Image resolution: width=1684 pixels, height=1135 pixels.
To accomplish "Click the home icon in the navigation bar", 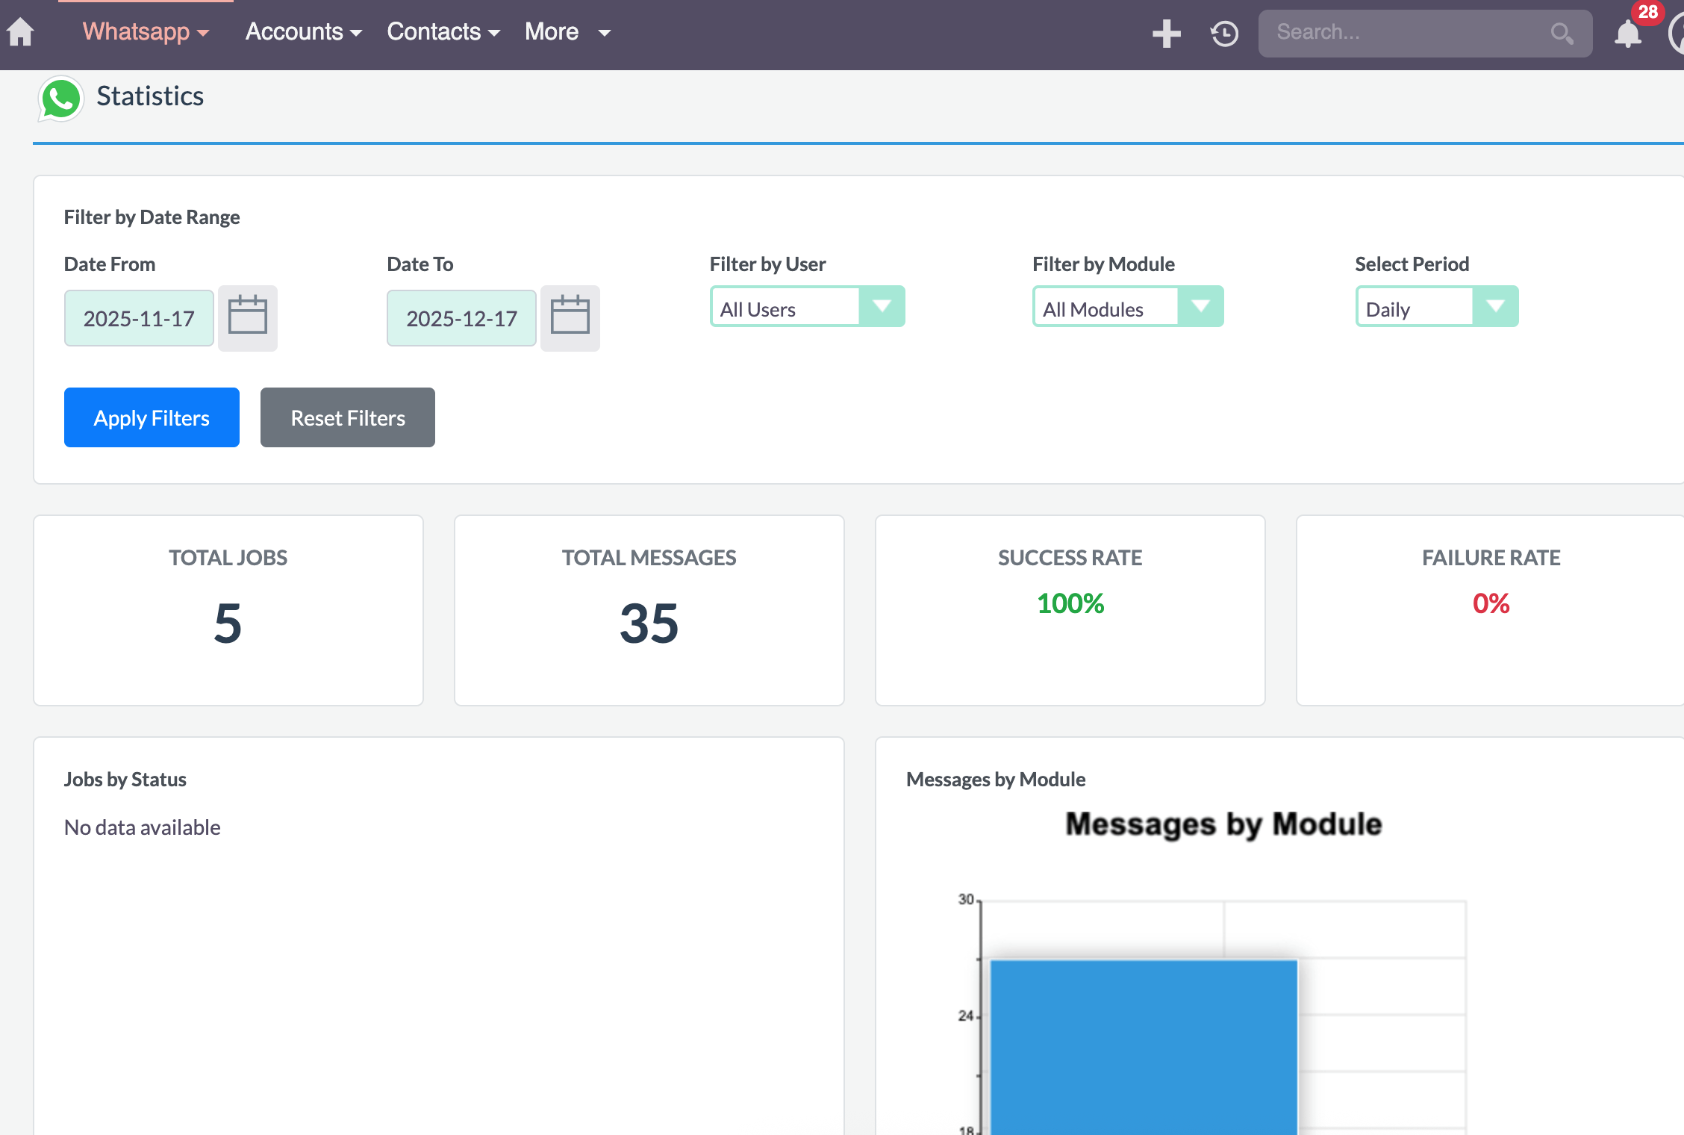I will click(x=20, y=31).
